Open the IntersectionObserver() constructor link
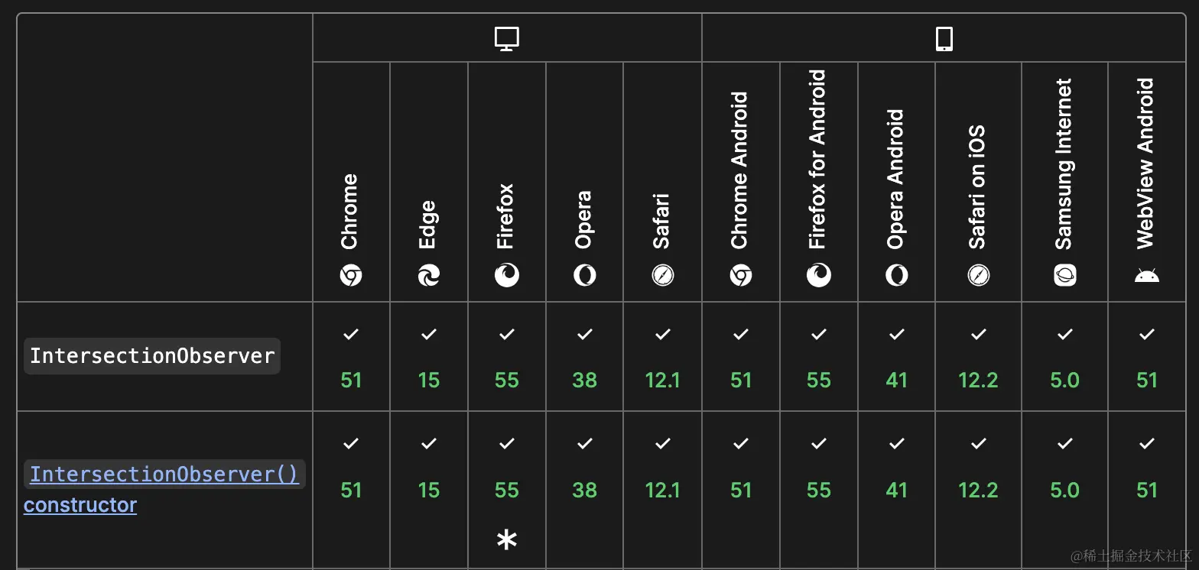Image resolution: width=1199 pixels, height=570 pixels. tap(164, 474)
